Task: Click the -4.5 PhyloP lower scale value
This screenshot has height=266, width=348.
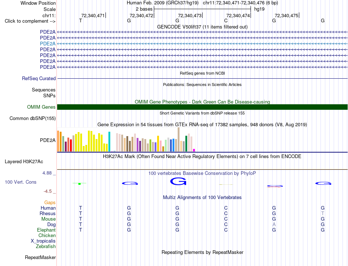Action: pyautogui.click(x=48, y=191)
